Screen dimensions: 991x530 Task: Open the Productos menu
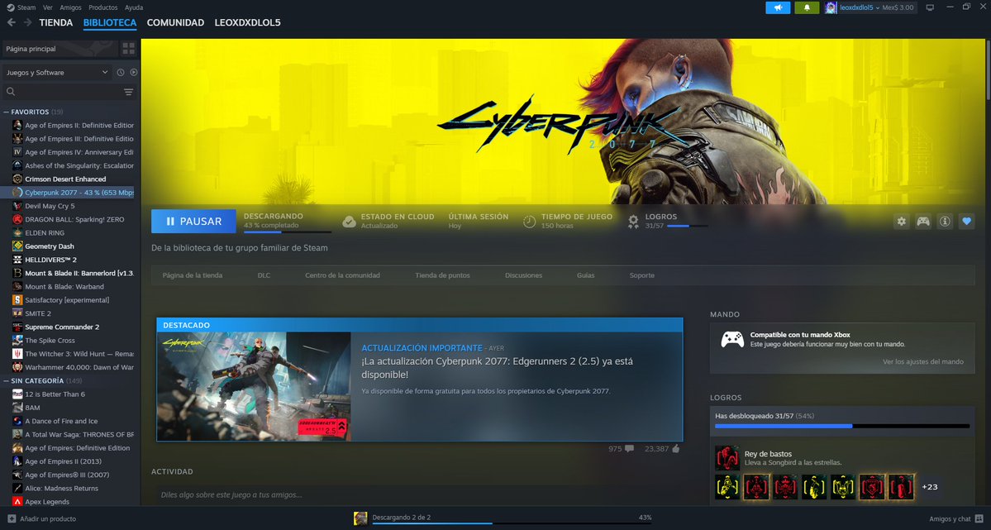pos(103,7)
